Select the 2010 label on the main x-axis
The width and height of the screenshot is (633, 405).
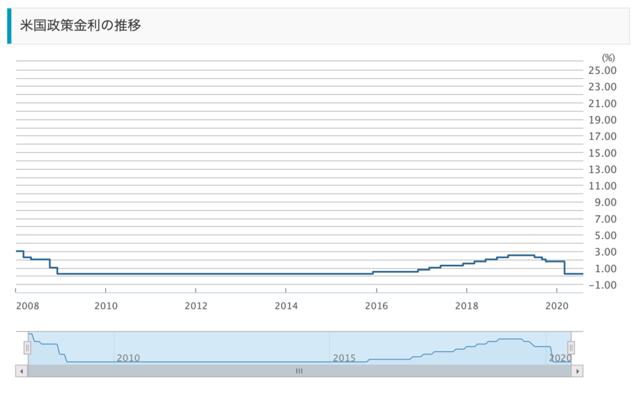[106, 305]
